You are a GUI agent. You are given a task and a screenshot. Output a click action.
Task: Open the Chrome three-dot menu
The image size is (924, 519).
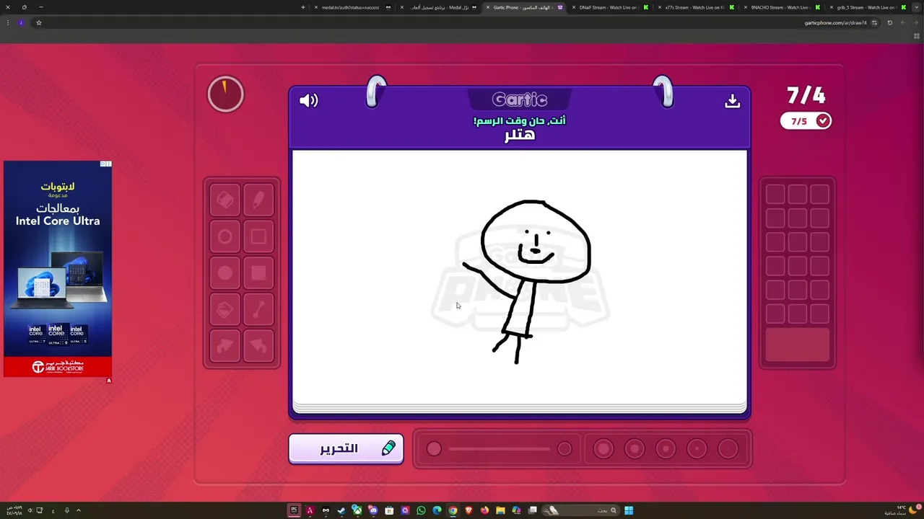pos(8,22)
